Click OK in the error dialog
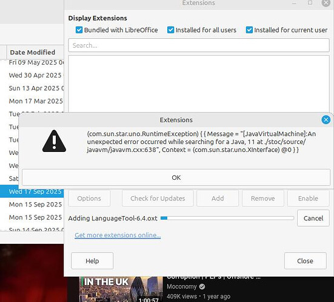This screenshot has height=302, width=334. [x=176, y=177]
